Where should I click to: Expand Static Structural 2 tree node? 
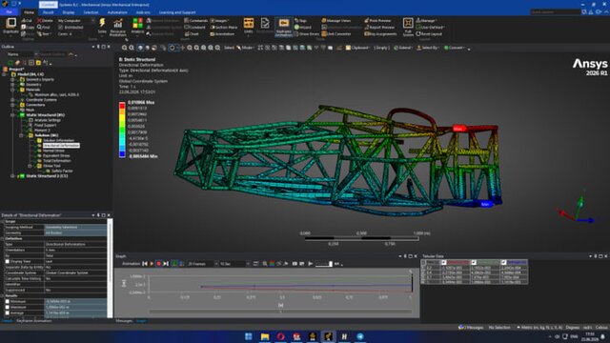point(12,176)
